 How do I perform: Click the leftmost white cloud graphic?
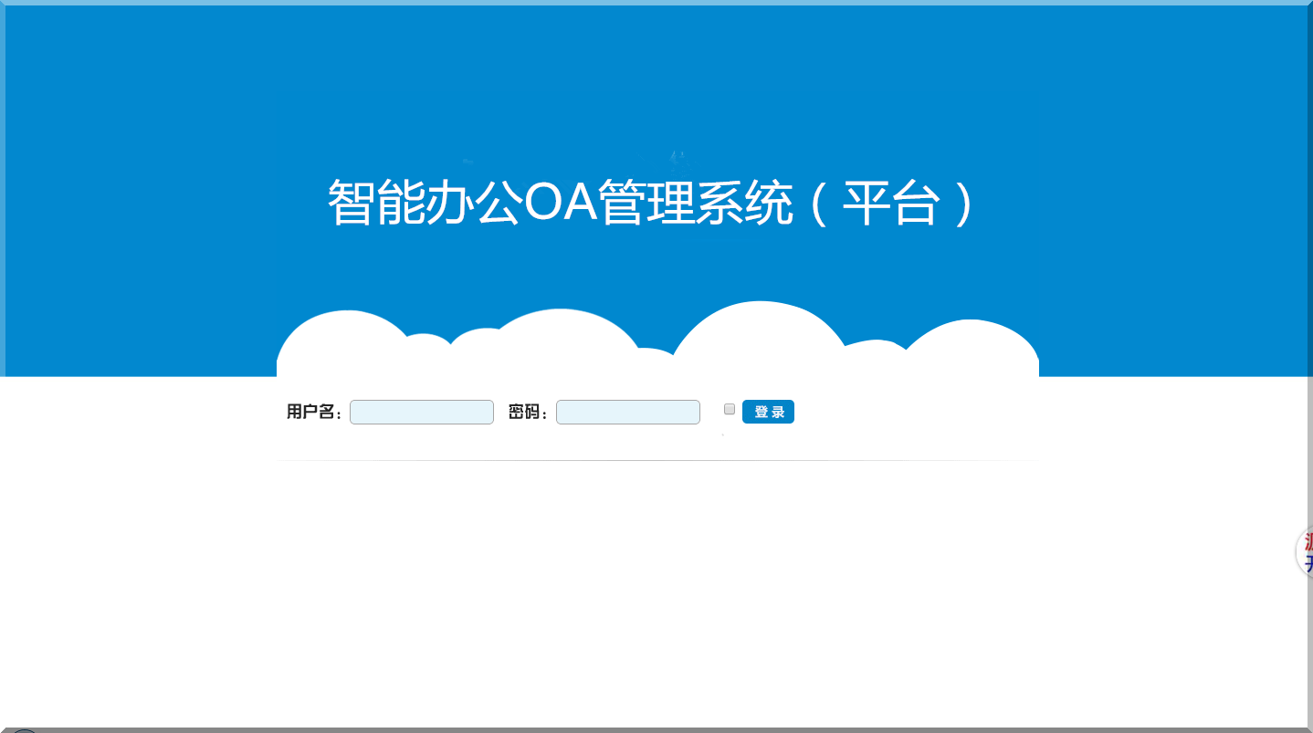(x=342, y=342)
